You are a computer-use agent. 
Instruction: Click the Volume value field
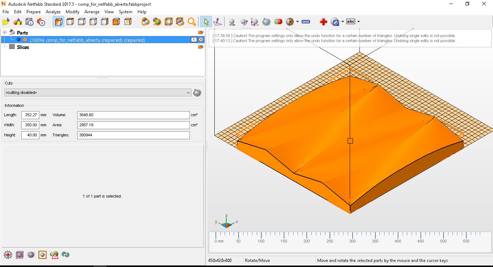[x=134, y=115]
